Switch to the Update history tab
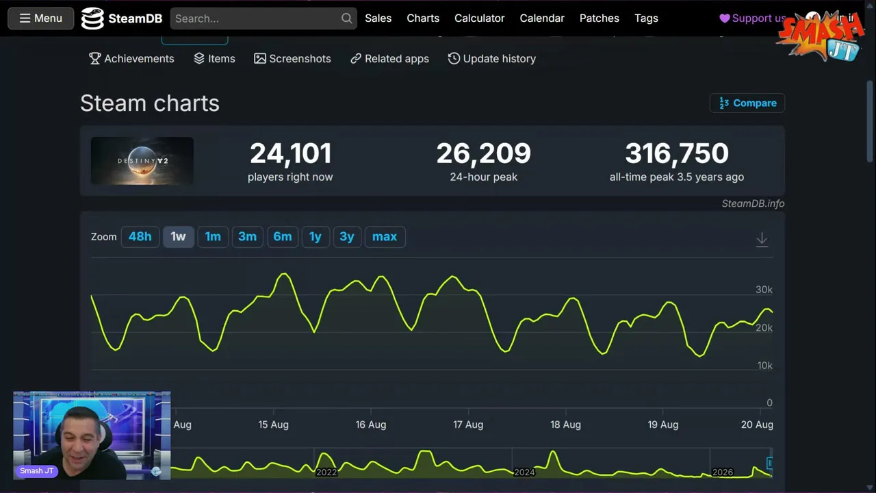 tap(491, 59)
